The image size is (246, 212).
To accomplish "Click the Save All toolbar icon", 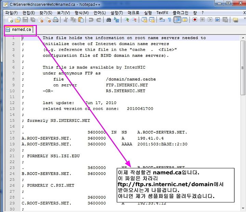I will (33, 20).
